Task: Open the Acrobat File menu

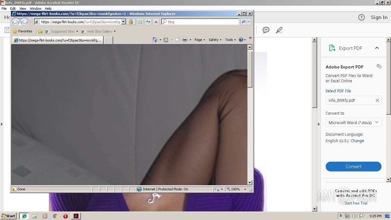Action: coord(4,9)
